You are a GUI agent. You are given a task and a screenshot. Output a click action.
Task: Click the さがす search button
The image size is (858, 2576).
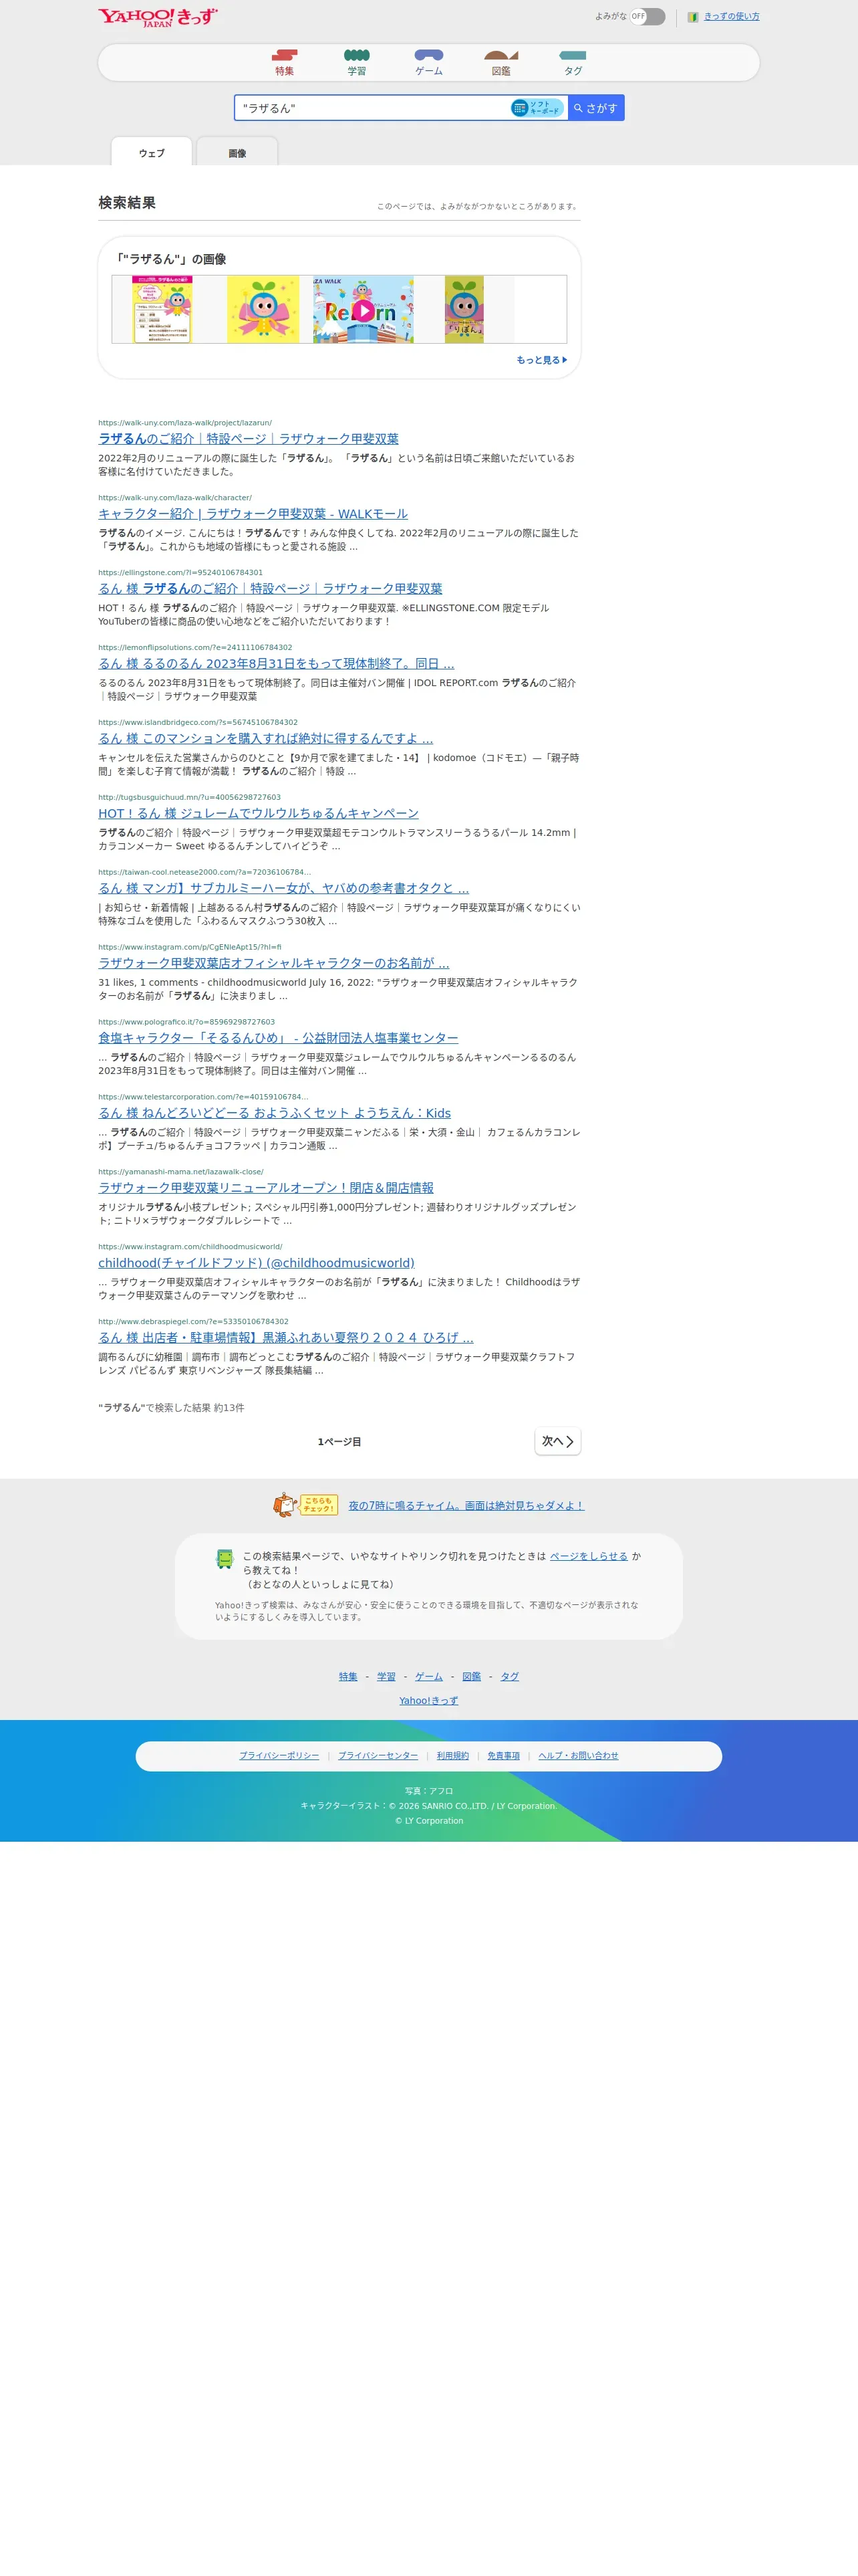coord(596,108)
